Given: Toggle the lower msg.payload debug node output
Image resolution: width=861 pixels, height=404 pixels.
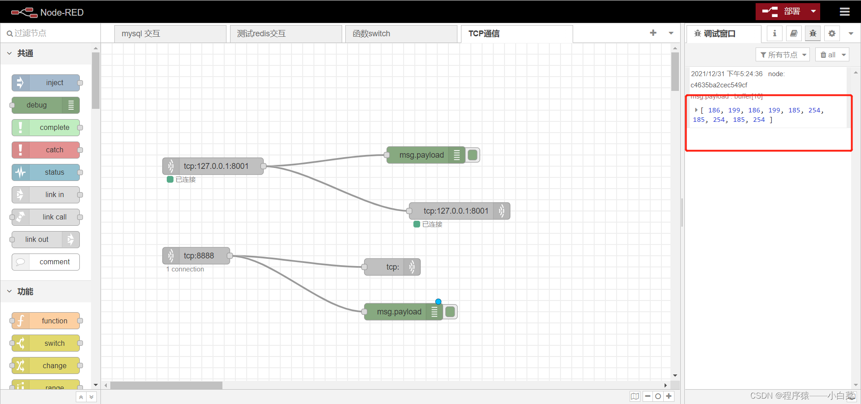Looking at the screenshot, I should [x=450, y=312].
